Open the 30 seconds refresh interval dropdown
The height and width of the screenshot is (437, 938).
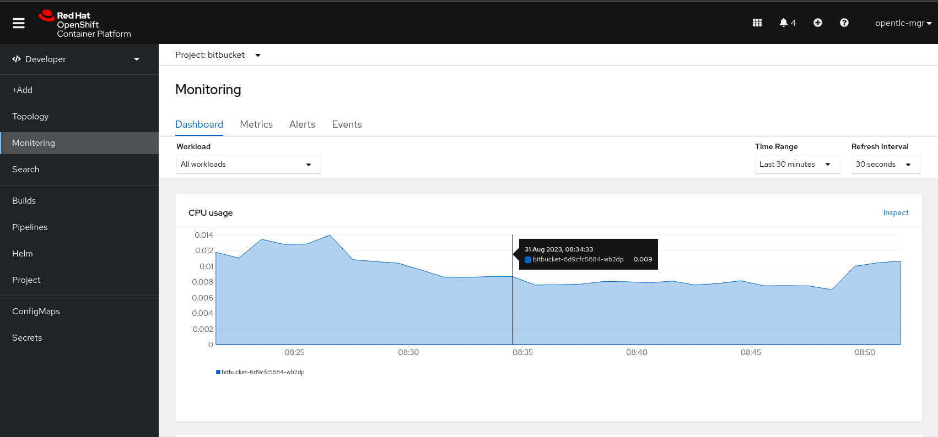[x=885, y=164]
